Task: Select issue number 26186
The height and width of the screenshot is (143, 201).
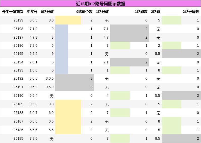Action: (18, 130)
